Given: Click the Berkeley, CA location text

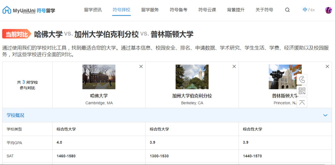Looking at the screenshot, I should pos(192,103).
